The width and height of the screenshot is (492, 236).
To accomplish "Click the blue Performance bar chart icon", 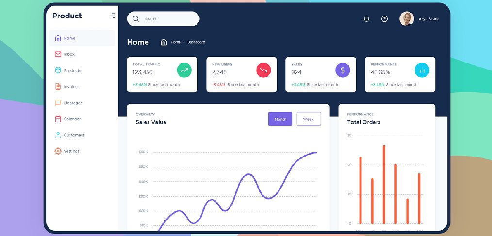I will point(422,70).
